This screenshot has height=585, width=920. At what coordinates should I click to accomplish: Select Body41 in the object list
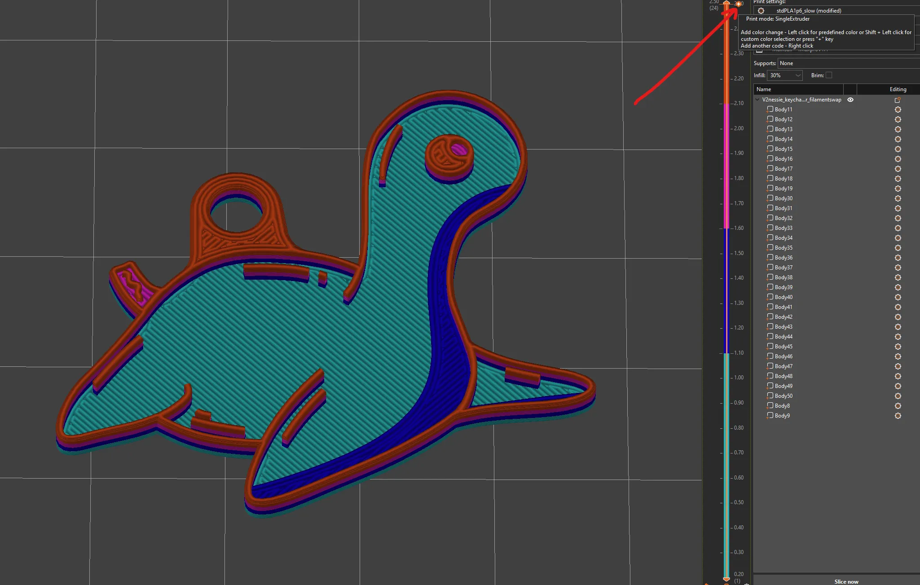[x=784, y=307]
